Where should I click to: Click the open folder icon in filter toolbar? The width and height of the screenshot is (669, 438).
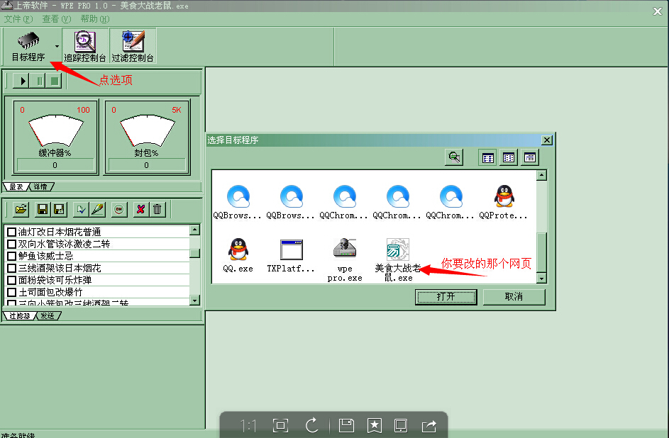(21, 209)
